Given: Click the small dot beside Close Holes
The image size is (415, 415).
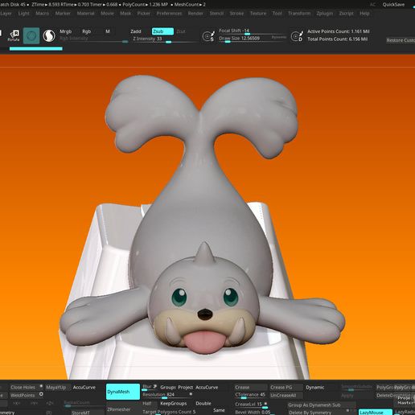Looking at the screenshot, I should point(41,386).
